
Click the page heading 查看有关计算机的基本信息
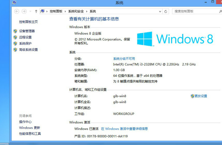click(x=94, y=19)
